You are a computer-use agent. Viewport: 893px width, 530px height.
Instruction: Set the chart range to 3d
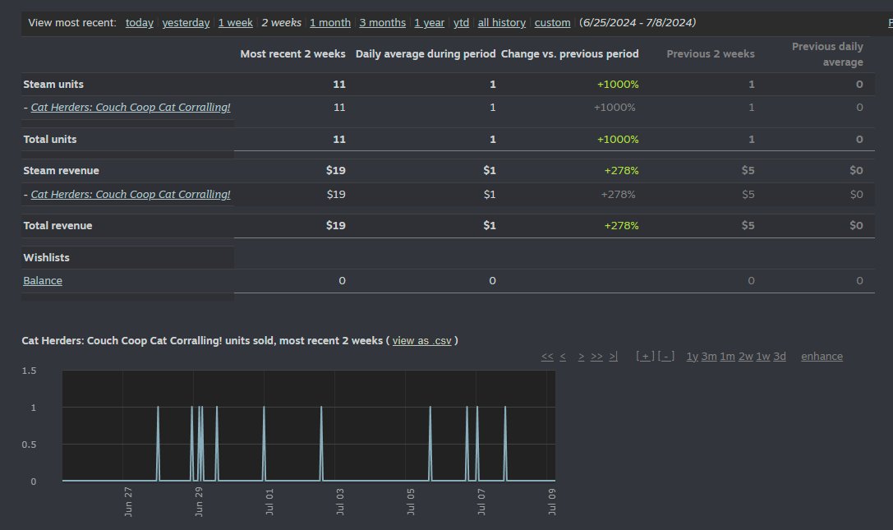(x=779, y=356)
